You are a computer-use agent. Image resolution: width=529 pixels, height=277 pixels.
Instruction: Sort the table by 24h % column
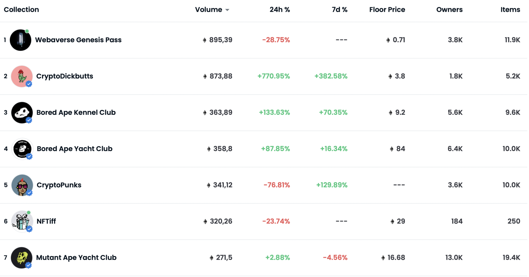[x=279, y=10]
